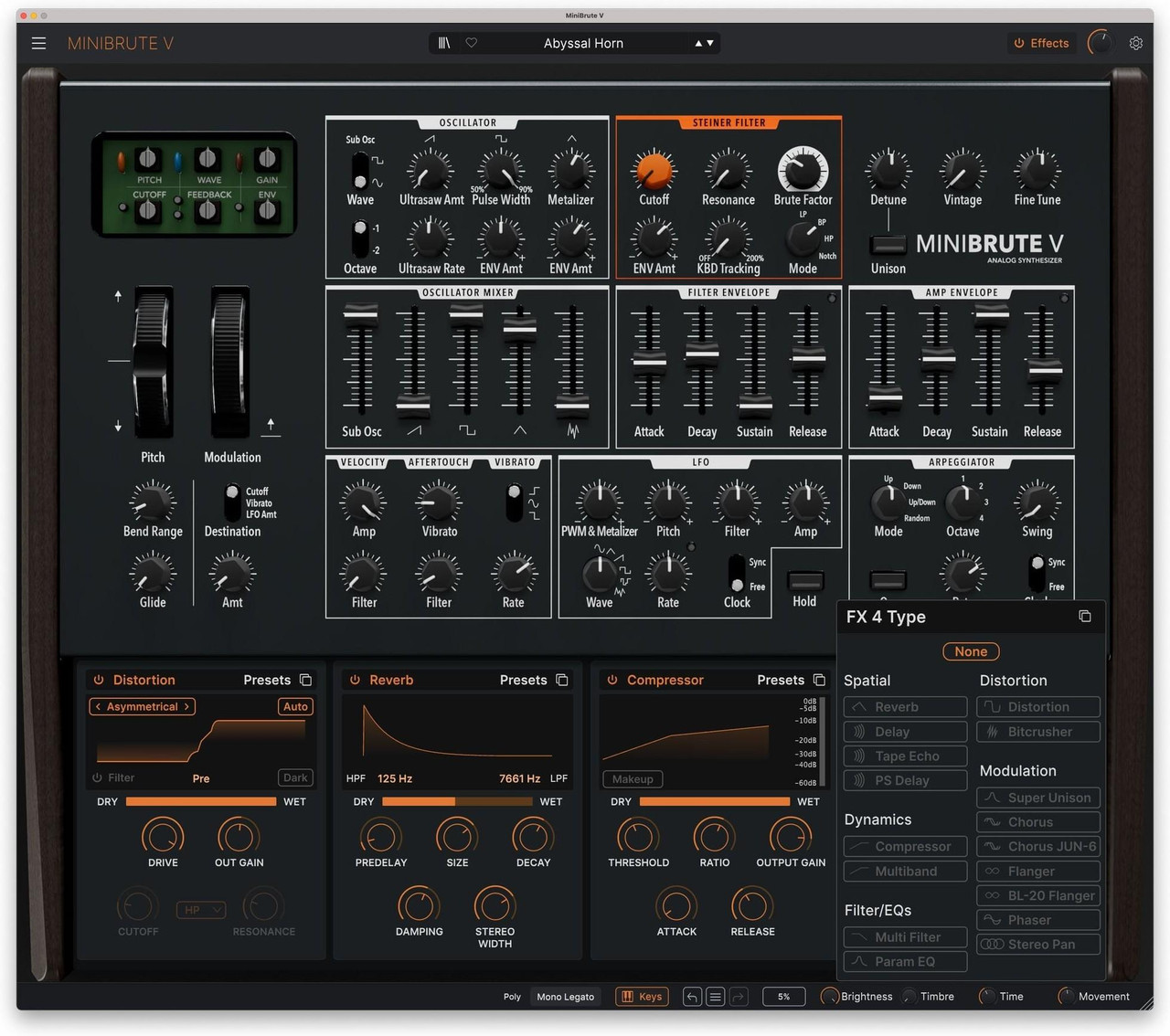Click the compressor THRESHOLD knob

pyautogui.click(x=638, y=836)
